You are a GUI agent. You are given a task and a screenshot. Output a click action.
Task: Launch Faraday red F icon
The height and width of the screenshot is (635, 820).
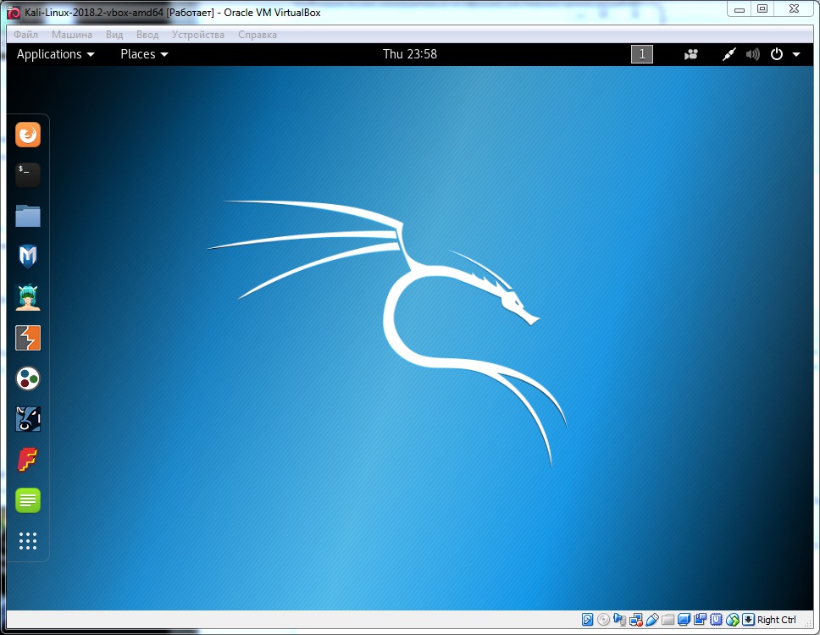point(28,460)
